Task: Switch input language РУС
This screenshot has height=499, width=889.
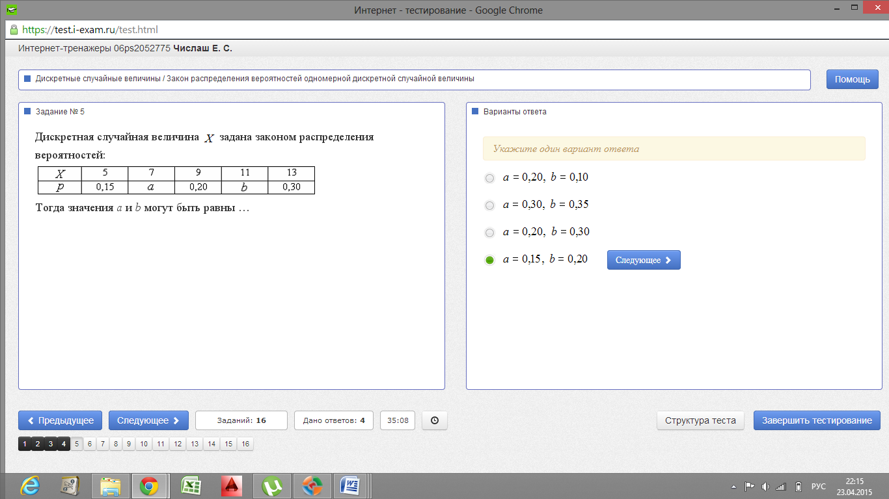Action: point(818,486)
